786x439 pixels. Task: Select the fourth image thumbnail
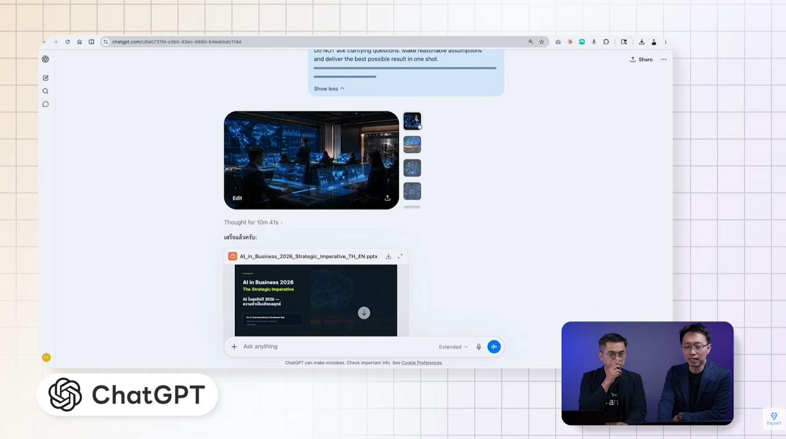click(x=412, y=191)
